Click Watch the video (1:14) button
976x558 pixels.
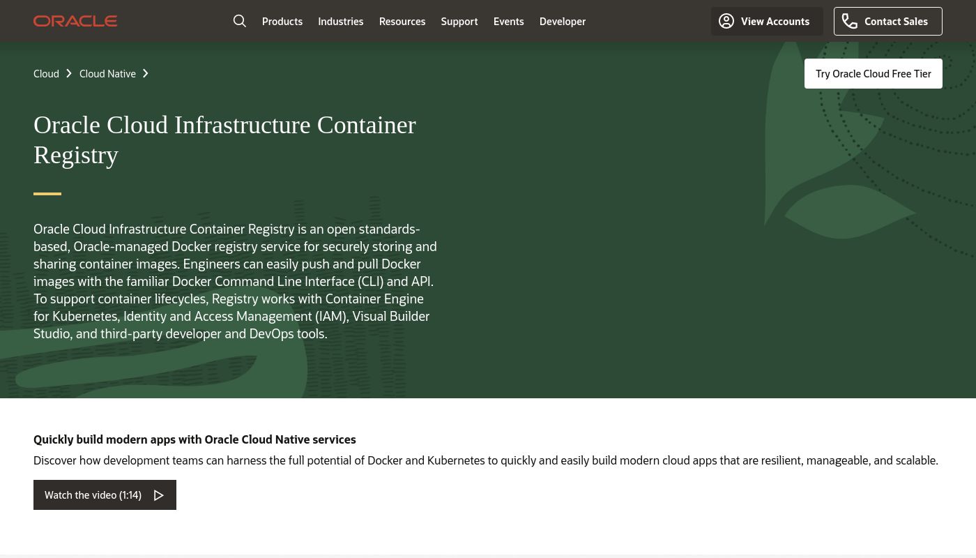point(105,495)
